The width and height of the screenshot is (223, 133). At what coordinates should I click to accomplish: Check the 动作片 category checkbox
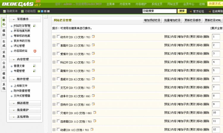click(x=58, y=37)
